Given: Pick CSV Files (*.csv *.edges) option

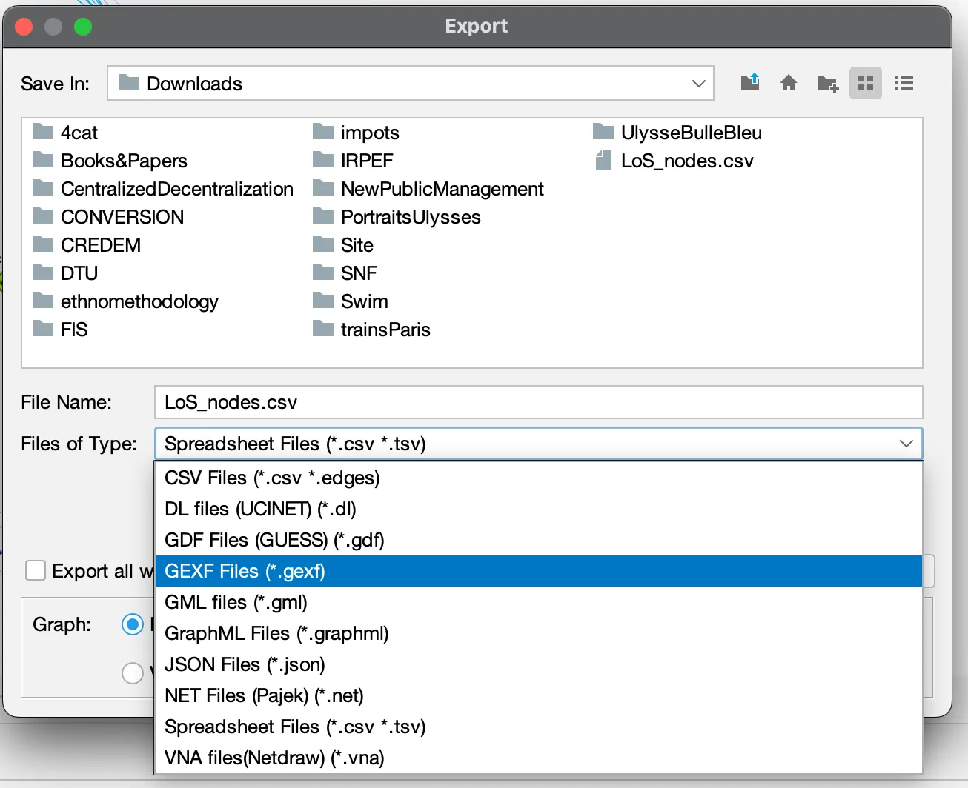Looking at the screenshot, I should pyautogui.click(x=272, y=478).
